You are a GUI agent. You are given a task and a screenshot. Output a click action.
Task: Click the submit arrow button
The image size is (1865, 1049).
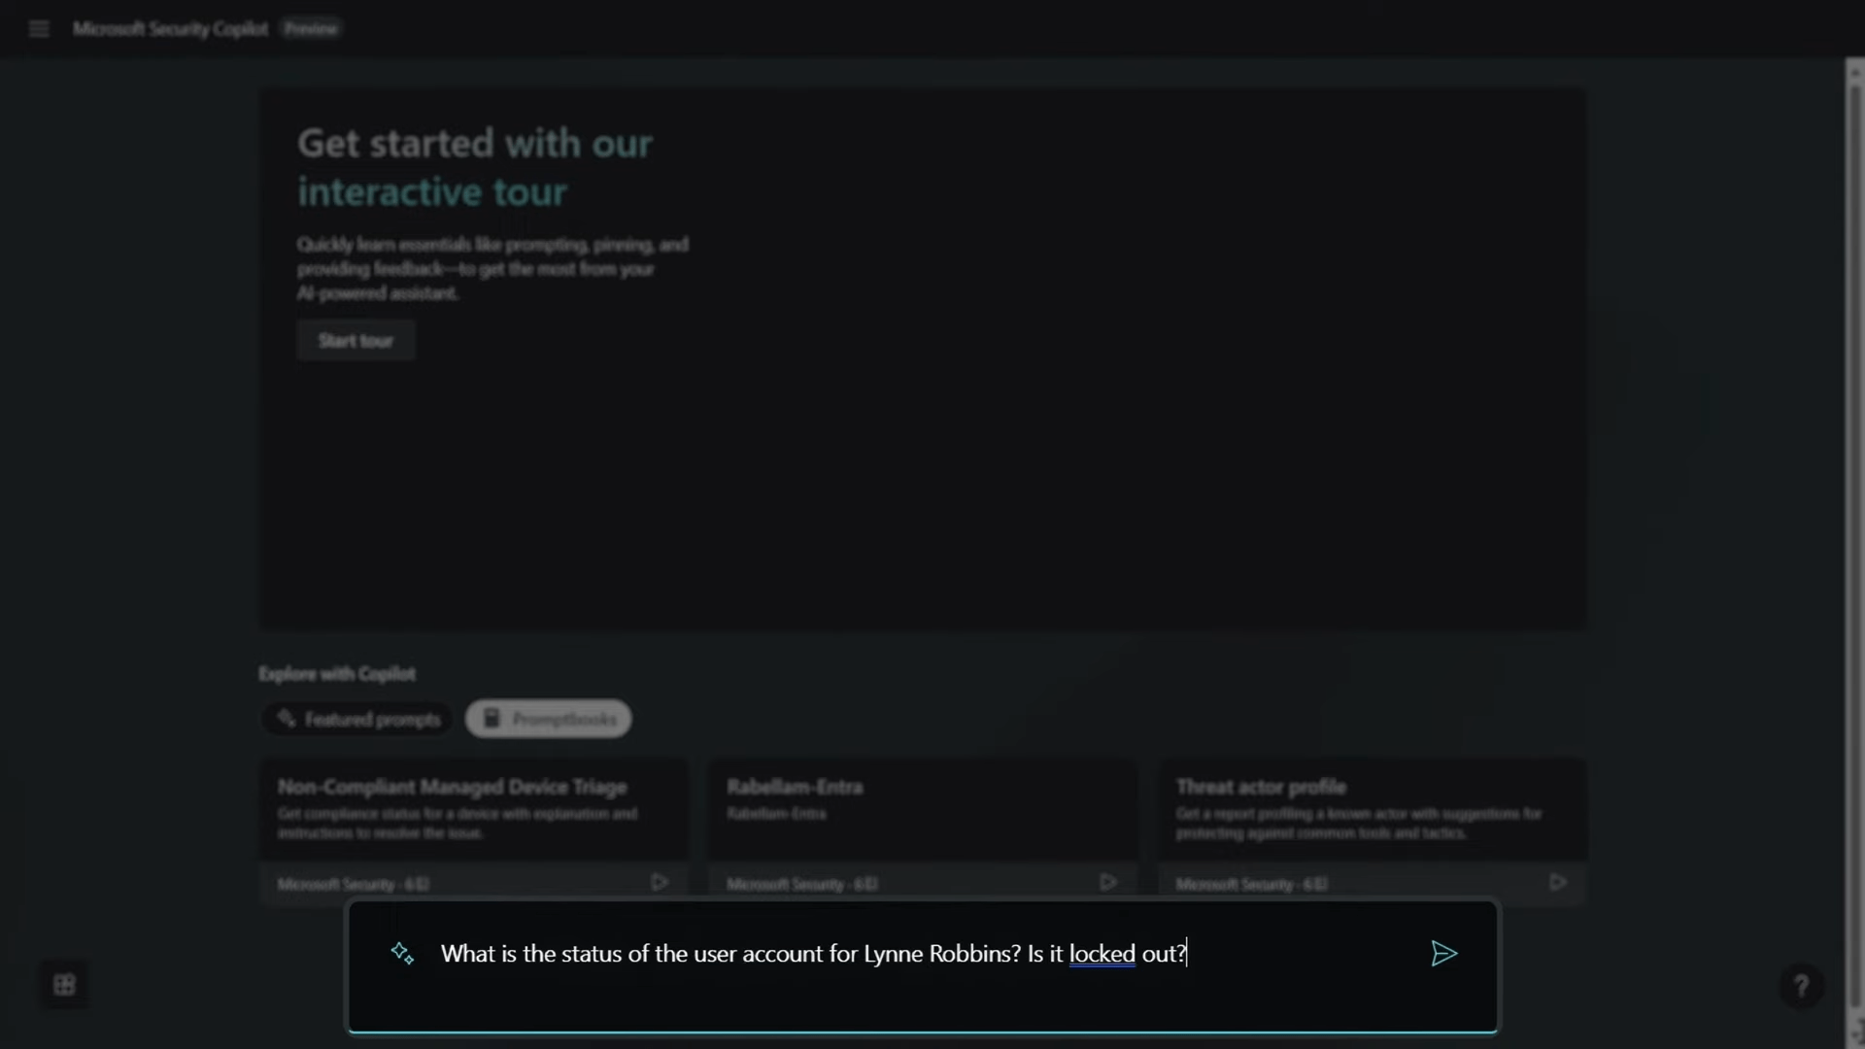(1444, 953)
